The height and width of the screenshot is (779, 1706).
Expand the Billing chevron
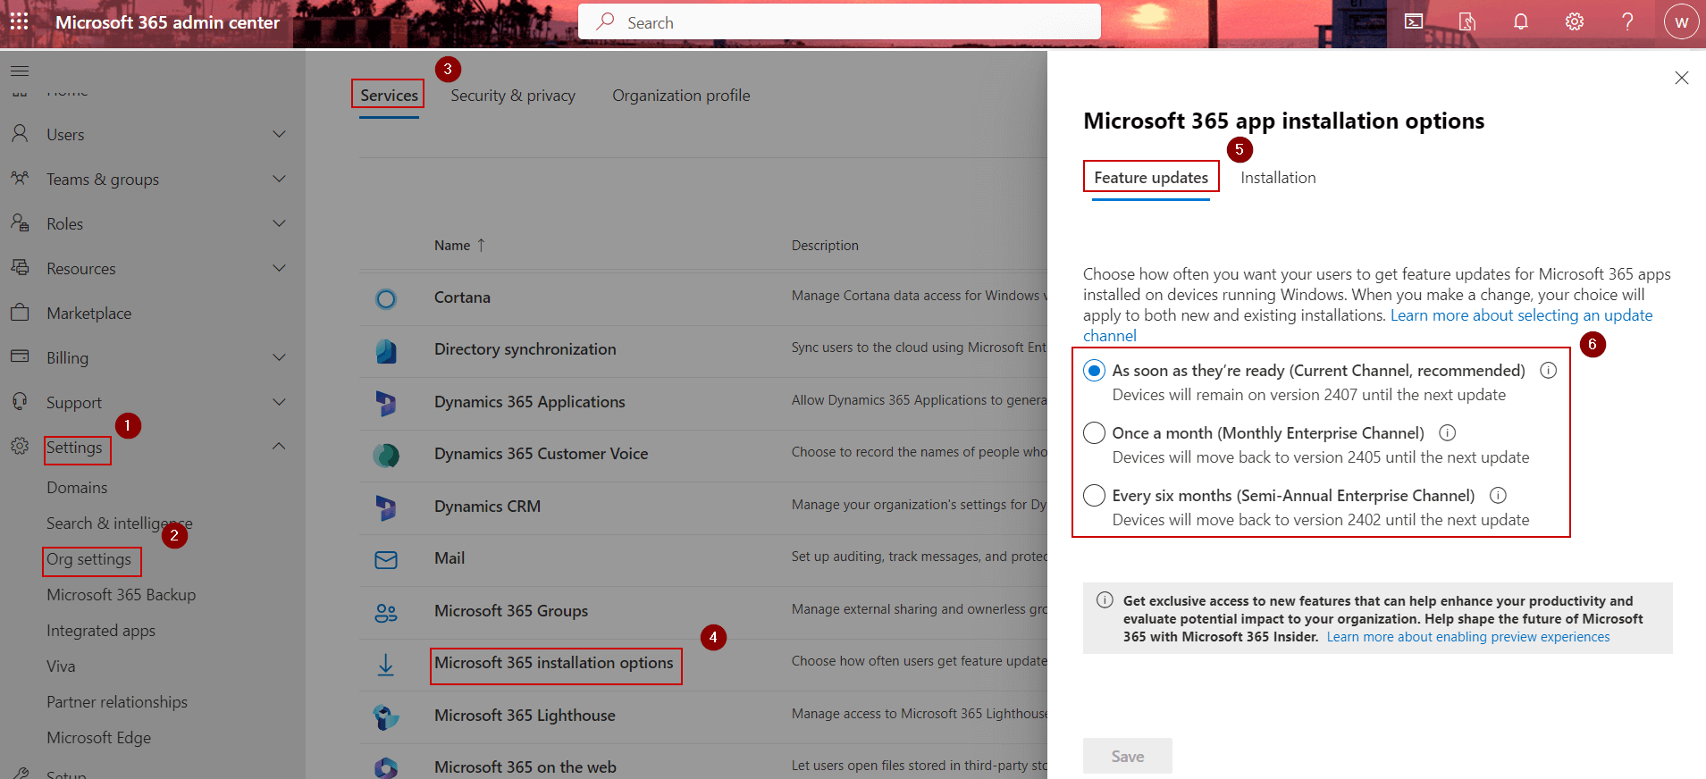coord(279,357)
